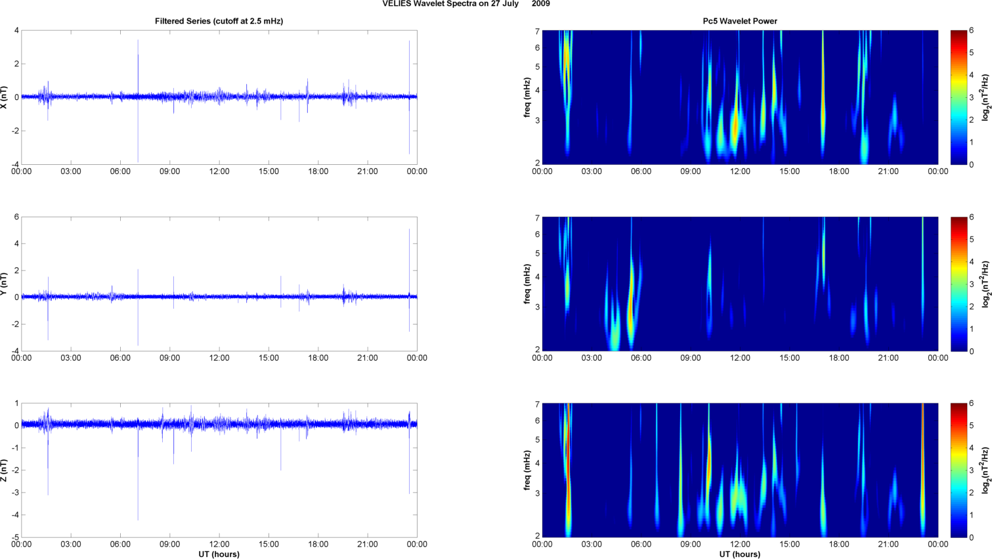Click the VELIES Wavelet Spectra figure title
Viewport: 992px width, 559px height.
(x=466, y=4)
